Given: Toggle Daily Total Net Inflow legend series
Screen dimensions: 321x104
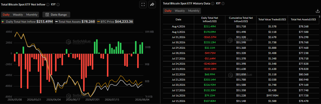Looking at the screenshot, I should coord(27,22).
